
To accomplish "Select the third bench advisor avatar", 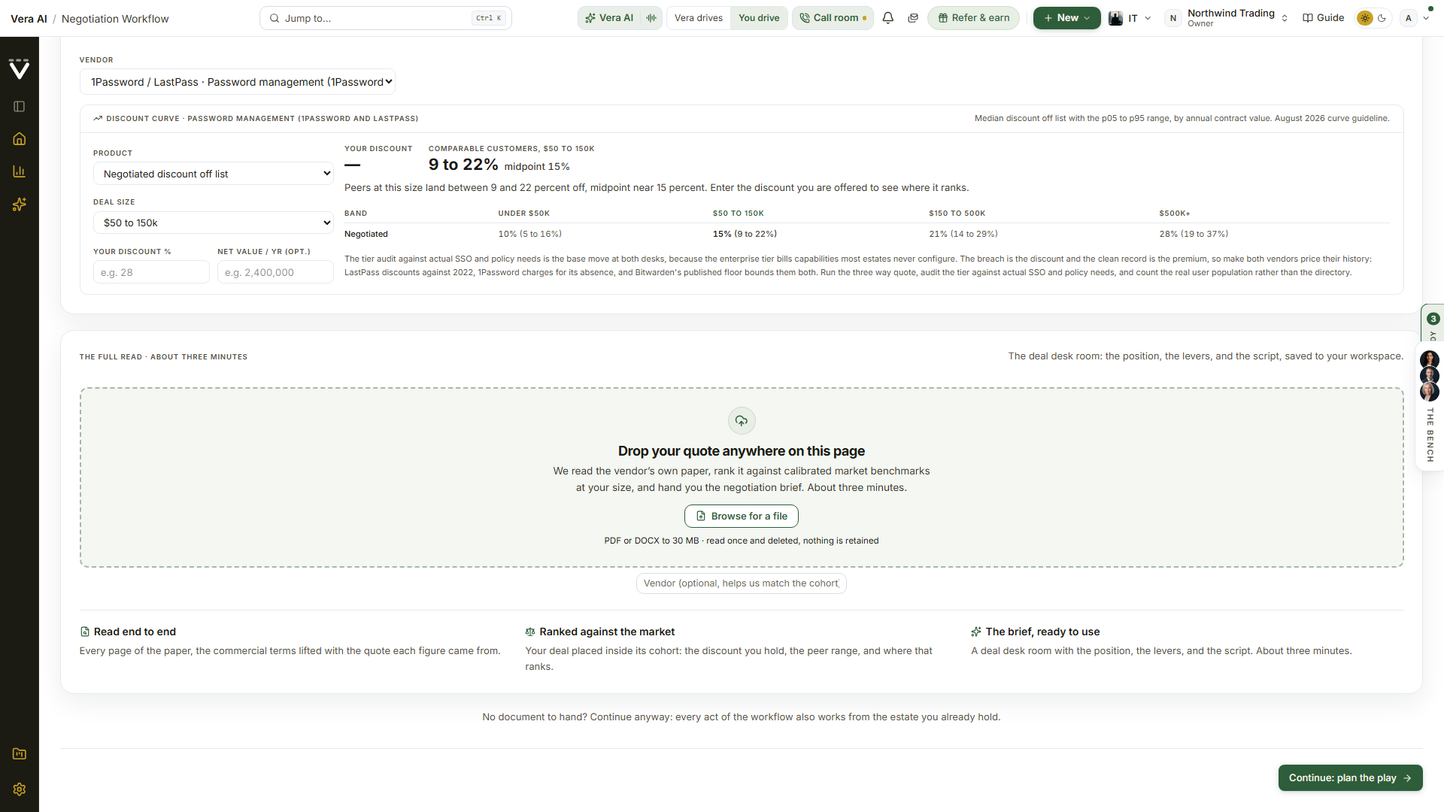I will [1430, 392].
